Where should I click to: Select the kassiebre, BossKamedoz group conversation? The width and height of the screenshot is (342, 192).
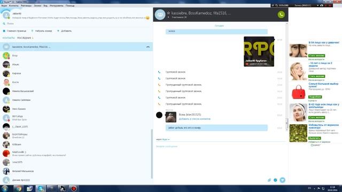tap(76, 47)
